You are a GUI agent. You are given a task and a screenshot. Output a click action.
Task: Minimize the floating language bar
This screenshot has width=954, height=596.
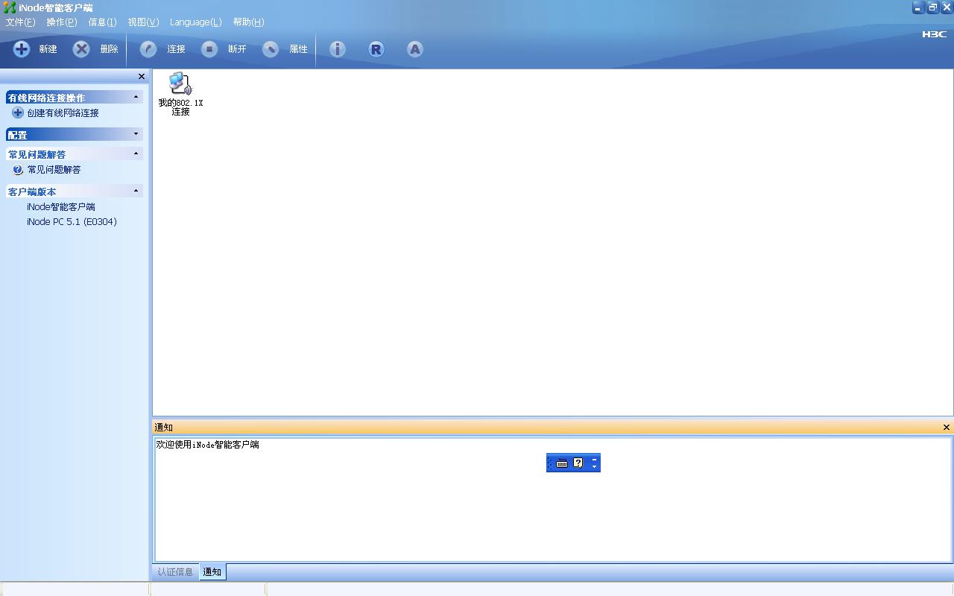pos(594,459)
